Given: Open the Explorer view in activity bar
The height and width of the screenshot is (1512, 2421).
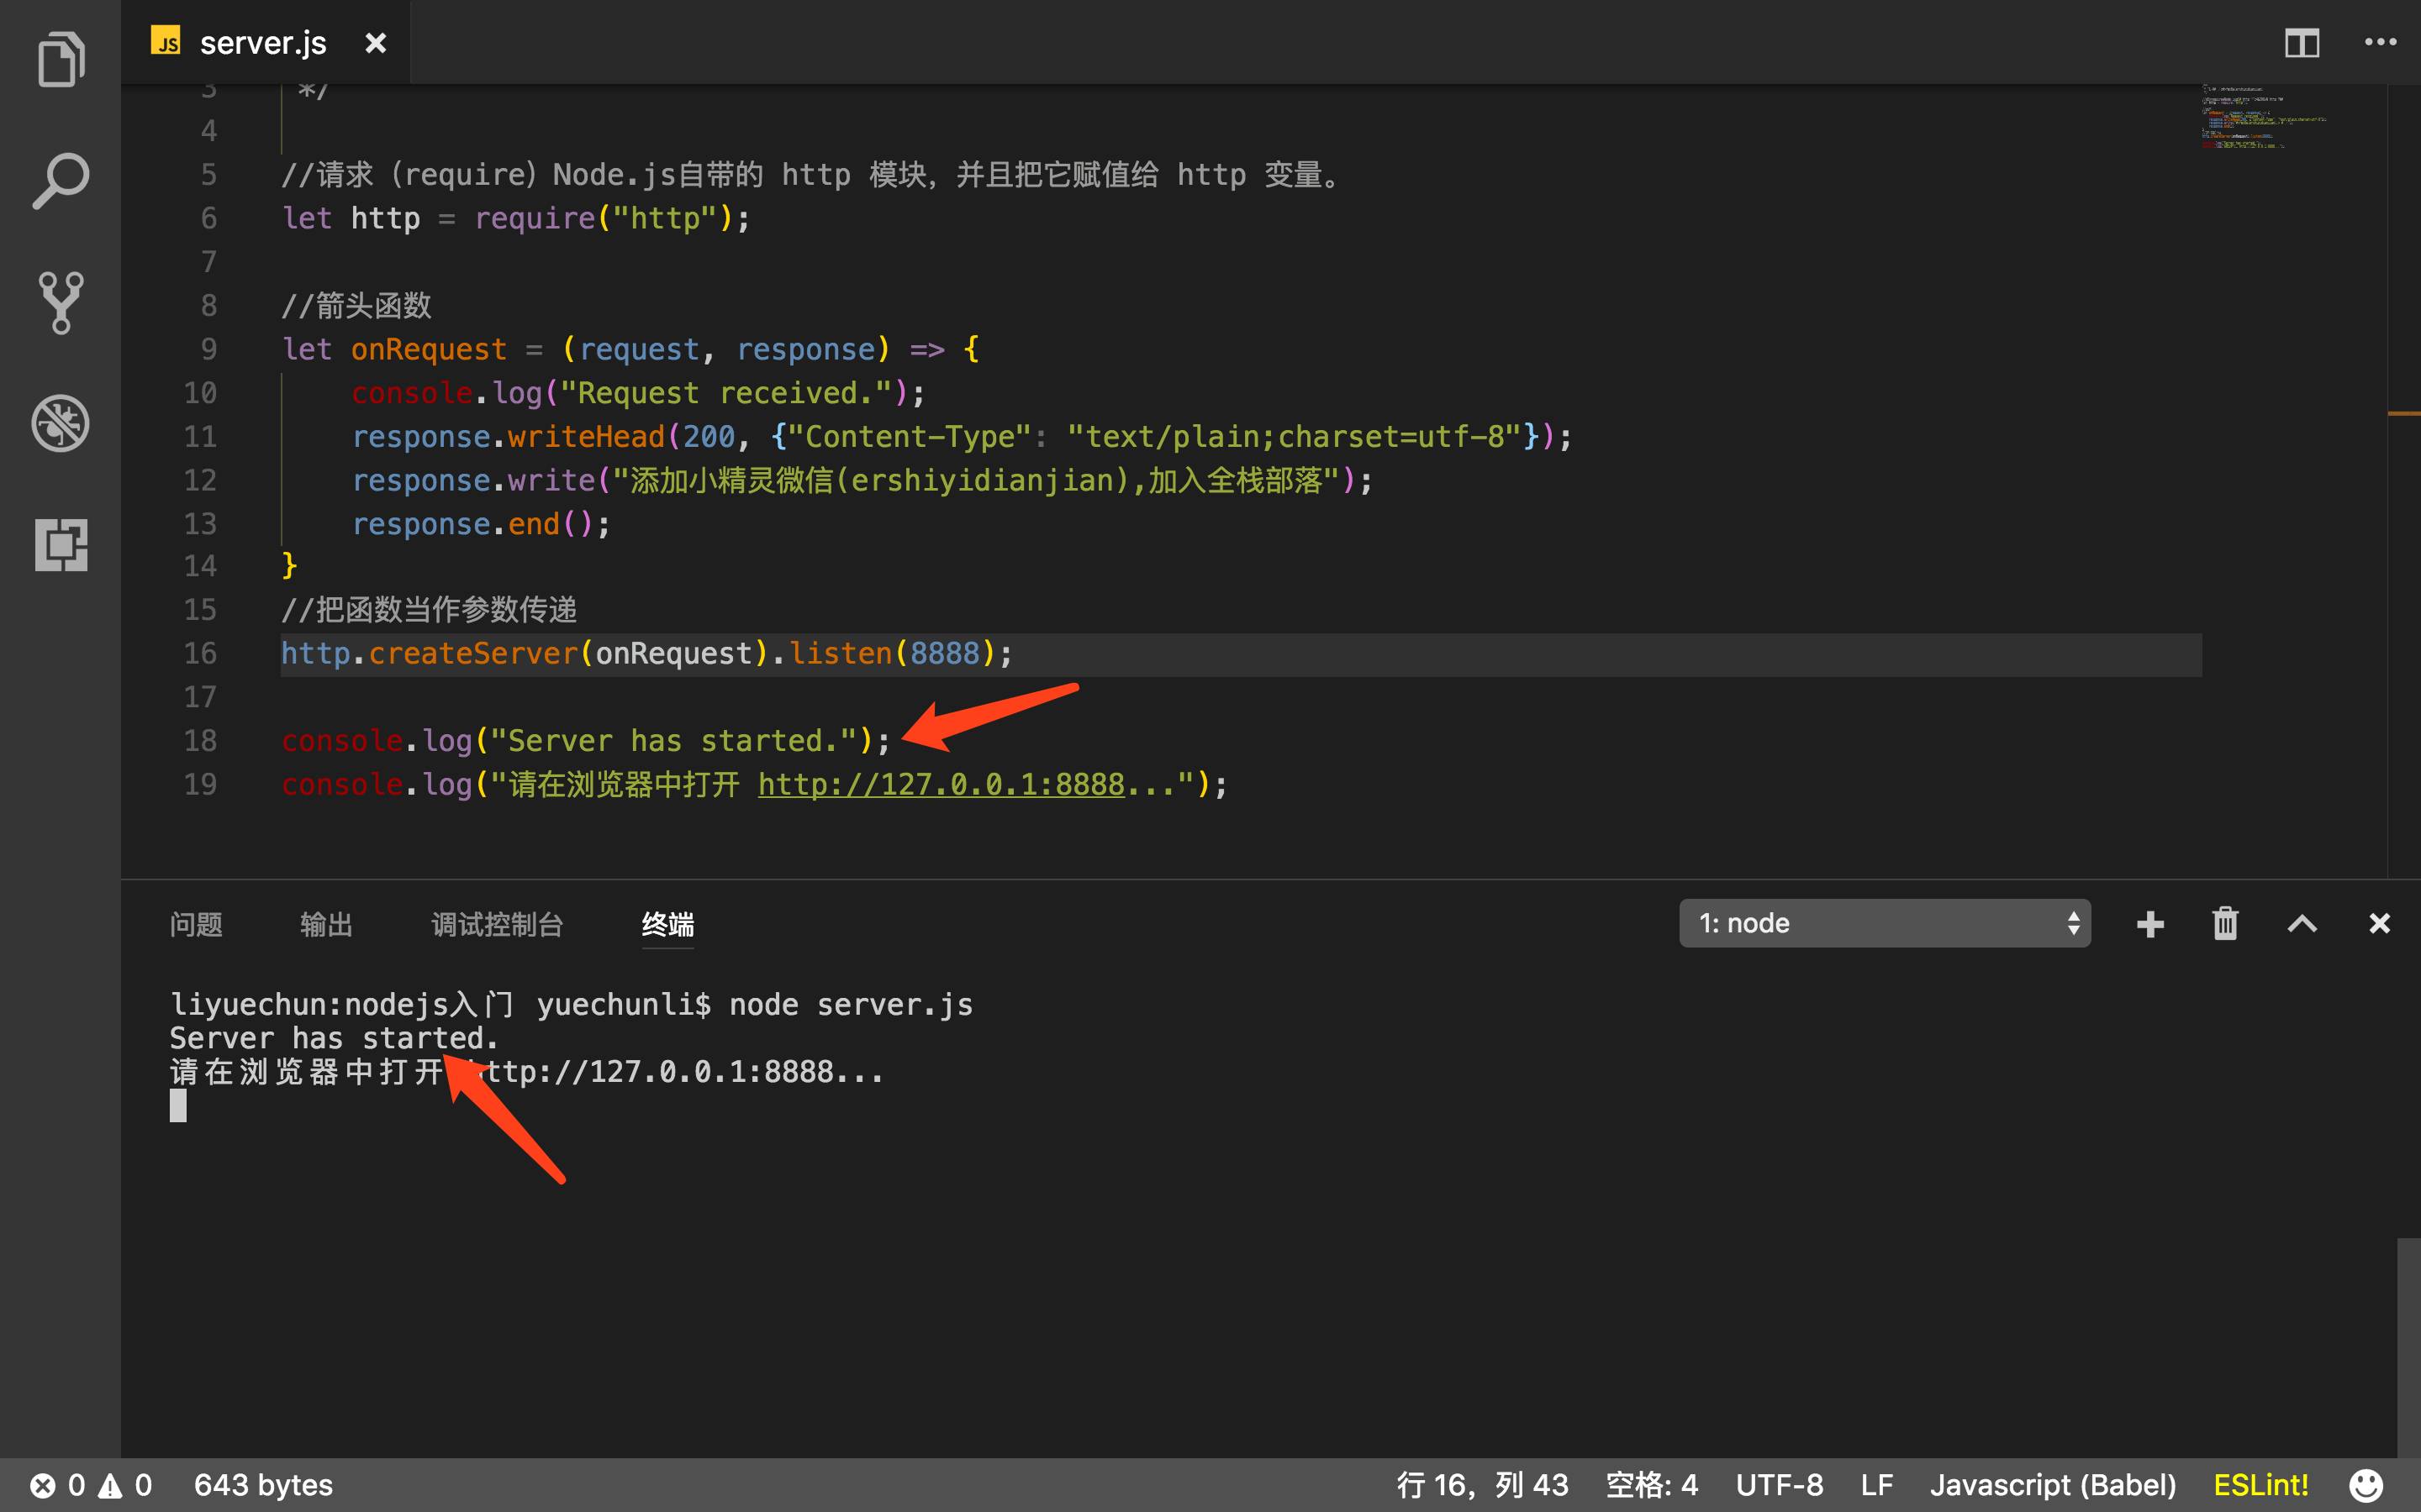Looking at the screenshot, I should click(x=61, y=60).
